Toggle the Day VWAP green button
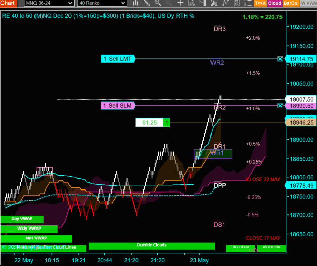The image size is (317, 266). 22,219
